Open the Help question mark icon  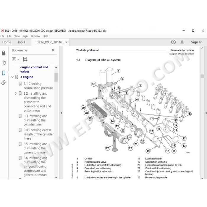coord(173,42)
